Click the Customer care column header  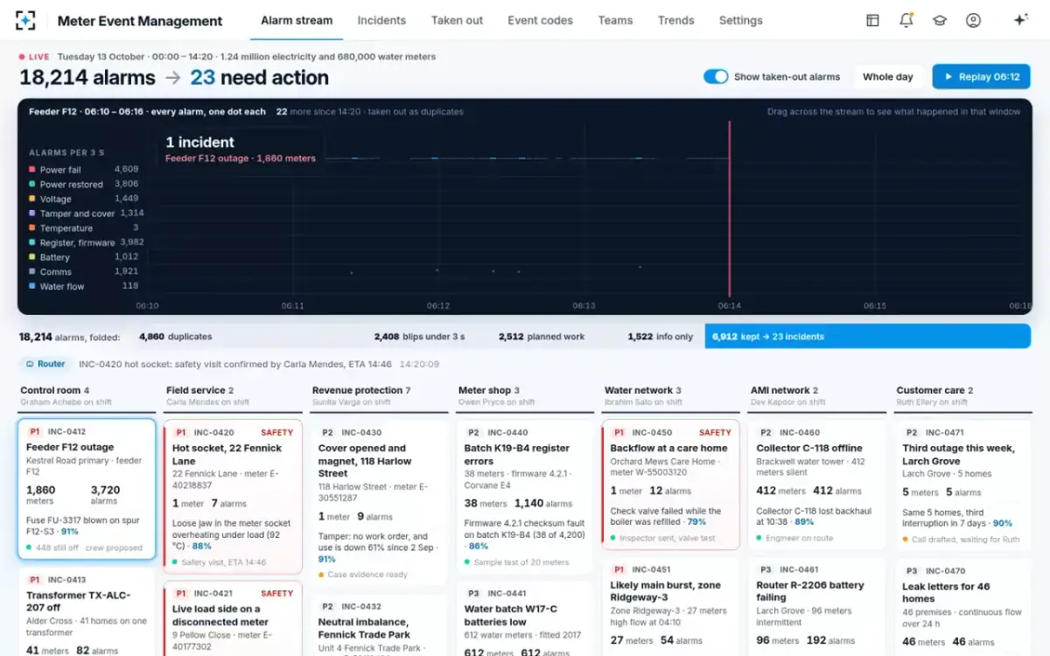[x=964, y=395]
